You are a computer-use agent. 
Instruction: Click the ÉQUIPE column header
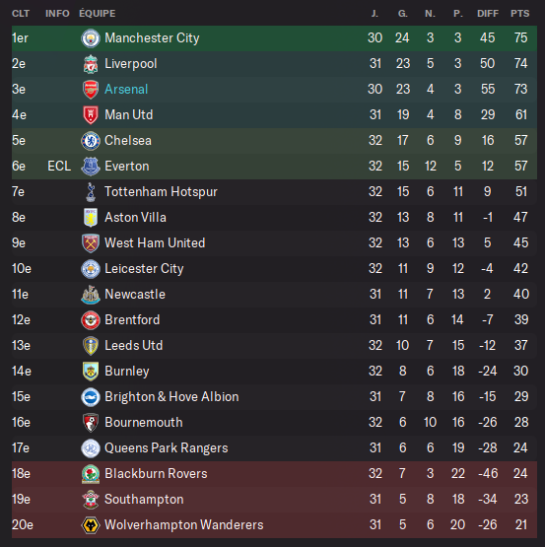coord(97,14)
